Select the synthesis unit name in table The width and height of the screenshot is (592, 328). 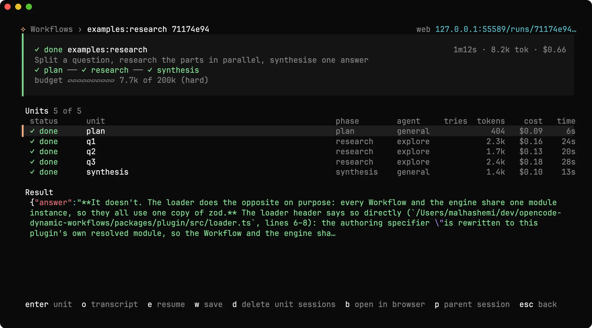[107, 172]
